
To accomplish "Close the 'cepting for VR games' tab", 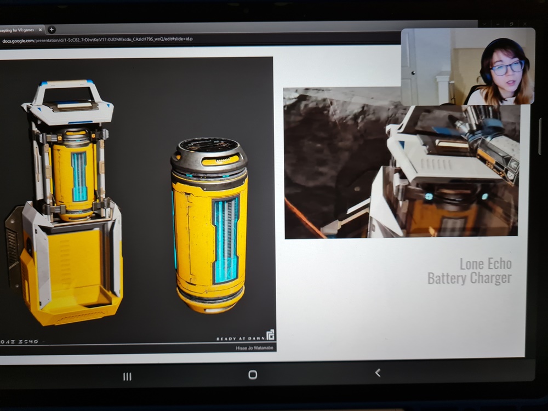I will click(40, 30).
